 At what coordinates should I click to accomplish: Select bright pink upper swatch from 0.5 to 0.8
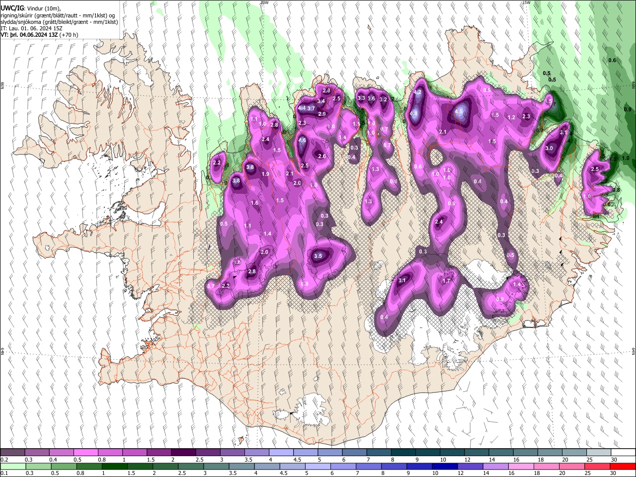pyautogui.click(x=86, y=453)
